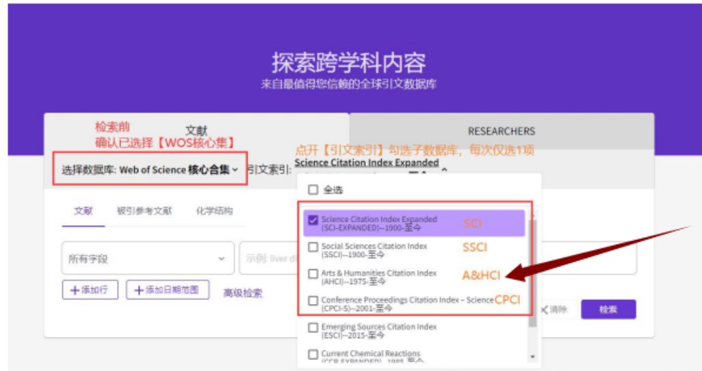Viewport: 702px width, 371px height.
Task: Click the 添加行 add row button
Action: (x=90, y=290)
